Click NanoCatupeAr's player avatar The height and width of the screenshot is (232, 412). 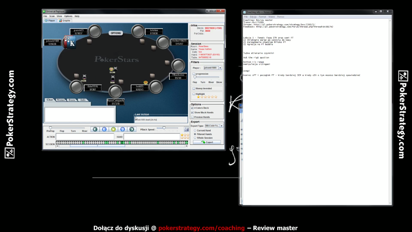pos(115,91)
